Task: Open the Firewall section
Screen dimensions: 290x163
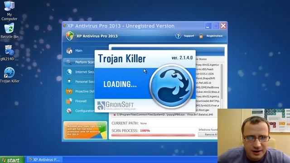Action: [x=81, y=101]
